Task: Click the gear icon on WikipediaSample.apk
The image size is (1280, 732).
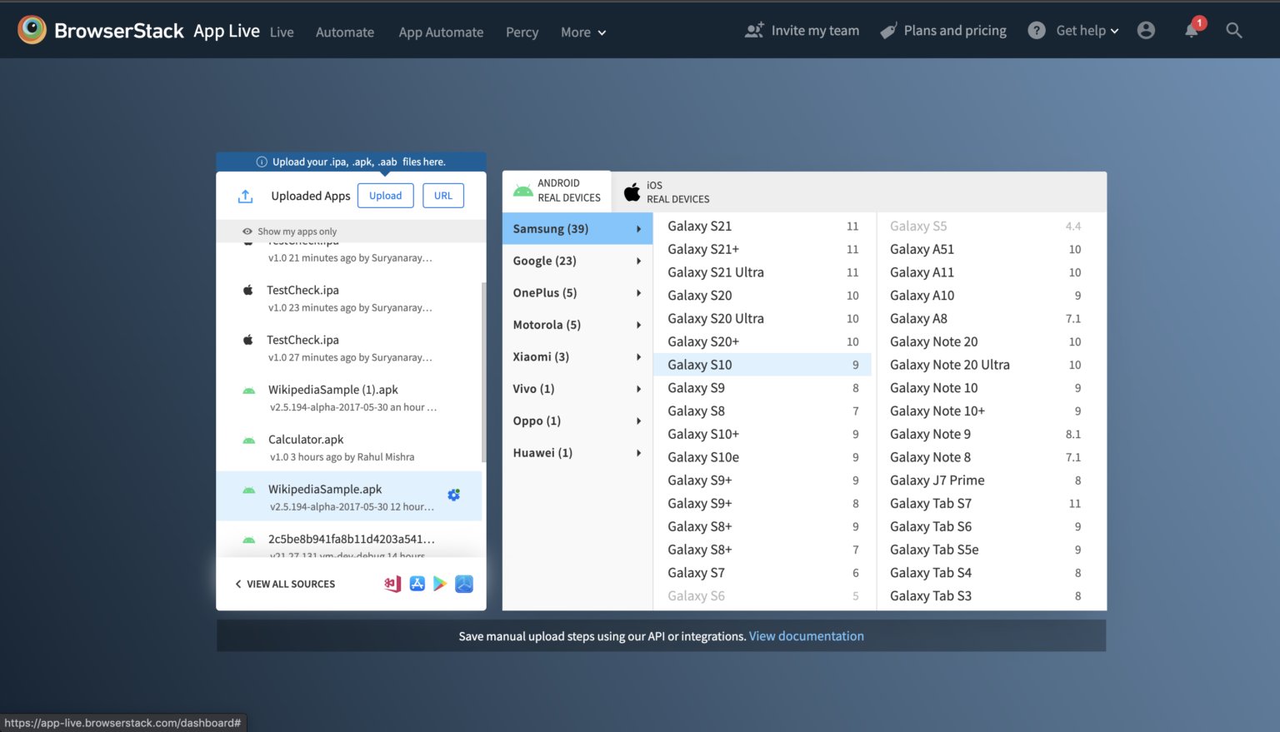Action: pos(454,494)
